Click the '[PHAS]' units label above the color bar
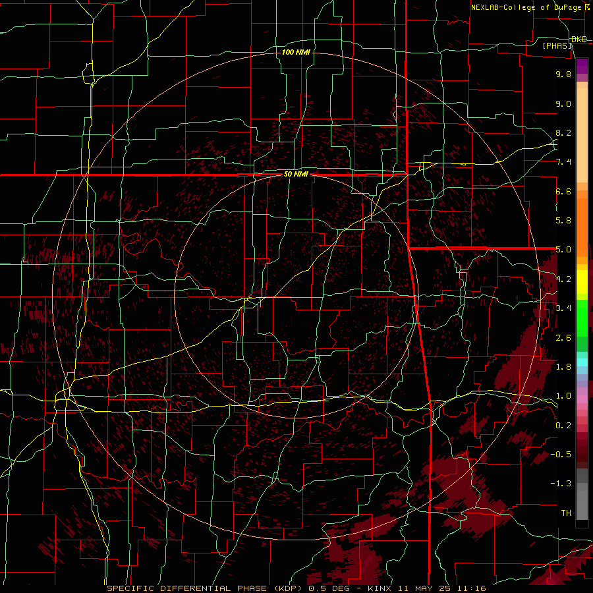 pos(557,46)
